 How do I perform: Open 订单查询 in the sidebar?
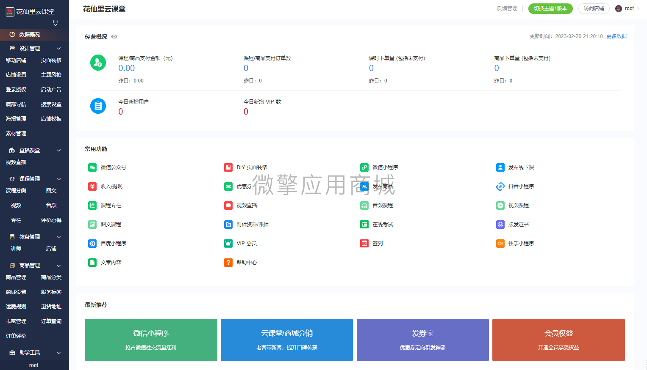51,321
